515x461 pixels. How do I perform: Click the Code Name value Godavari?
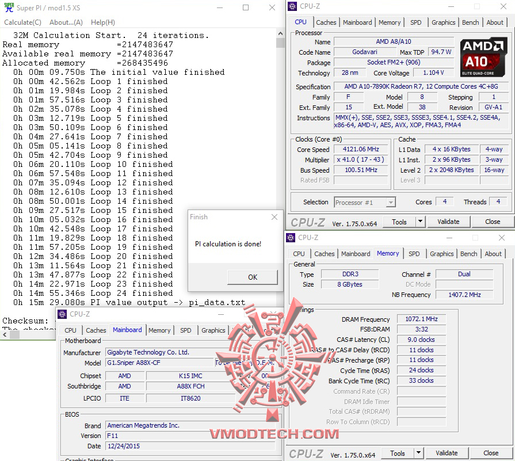365,52
